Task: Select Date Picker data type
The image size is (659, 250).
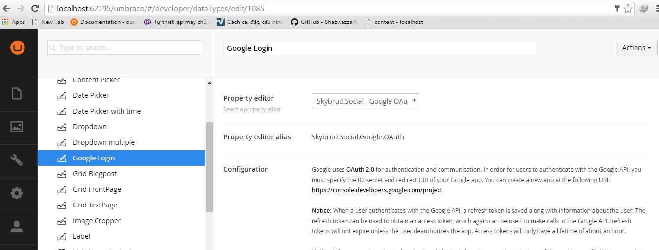Action: (x=91, y=95)
